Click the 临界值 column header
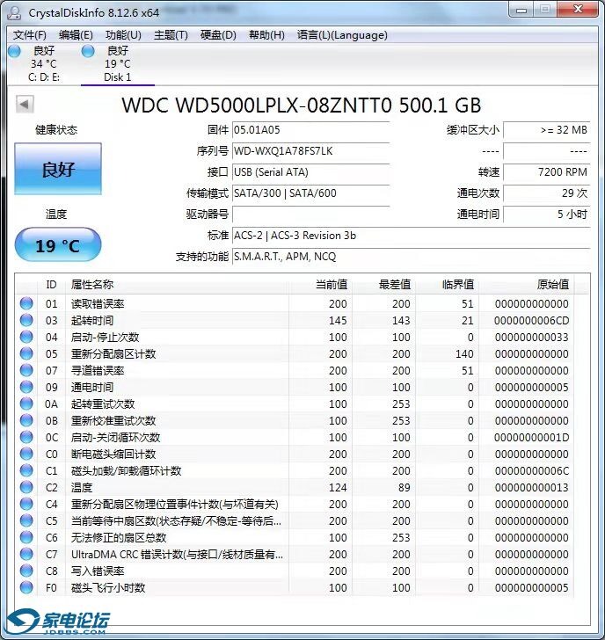605x640 pixels. pos(448,285)
